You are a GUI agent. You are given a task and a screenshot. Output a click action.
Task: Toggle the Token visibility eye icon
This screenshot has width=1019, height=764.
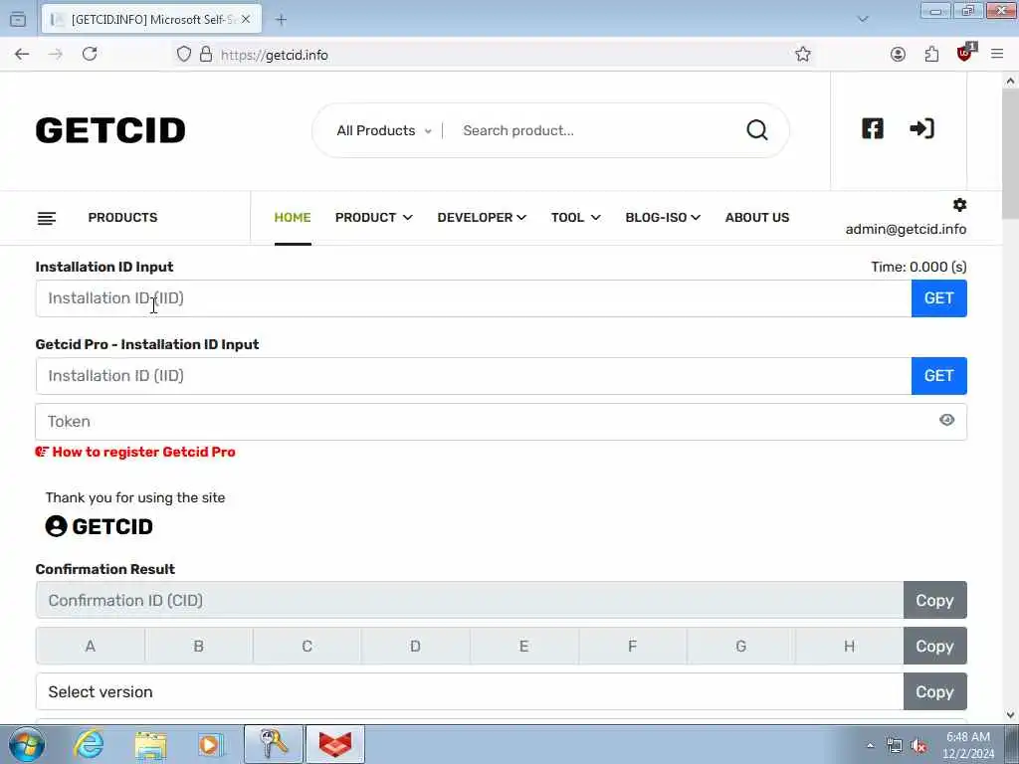[946, 421]
